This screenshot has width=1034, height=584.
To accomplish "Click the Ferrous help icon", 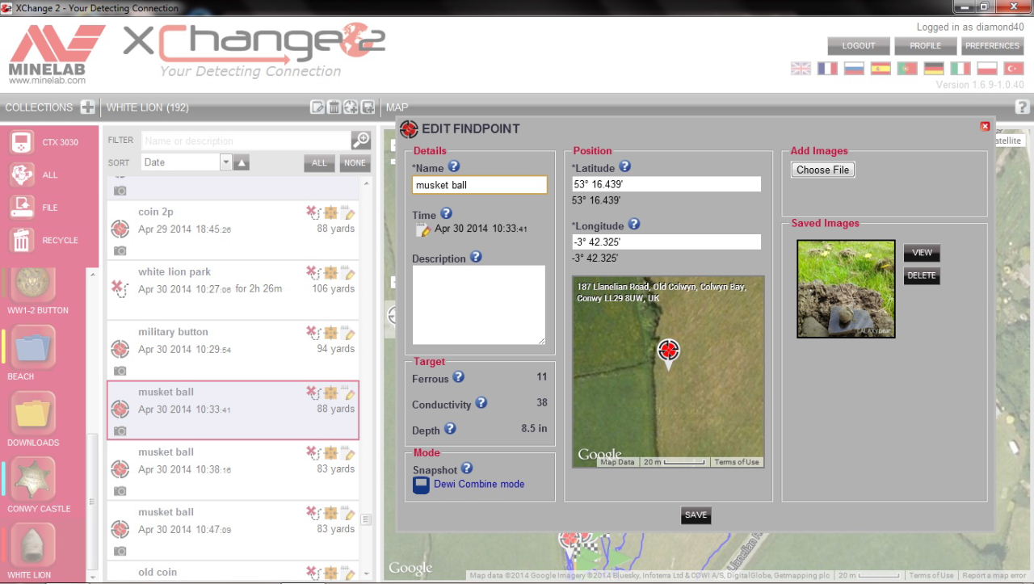I will click(x=458, y=376).
